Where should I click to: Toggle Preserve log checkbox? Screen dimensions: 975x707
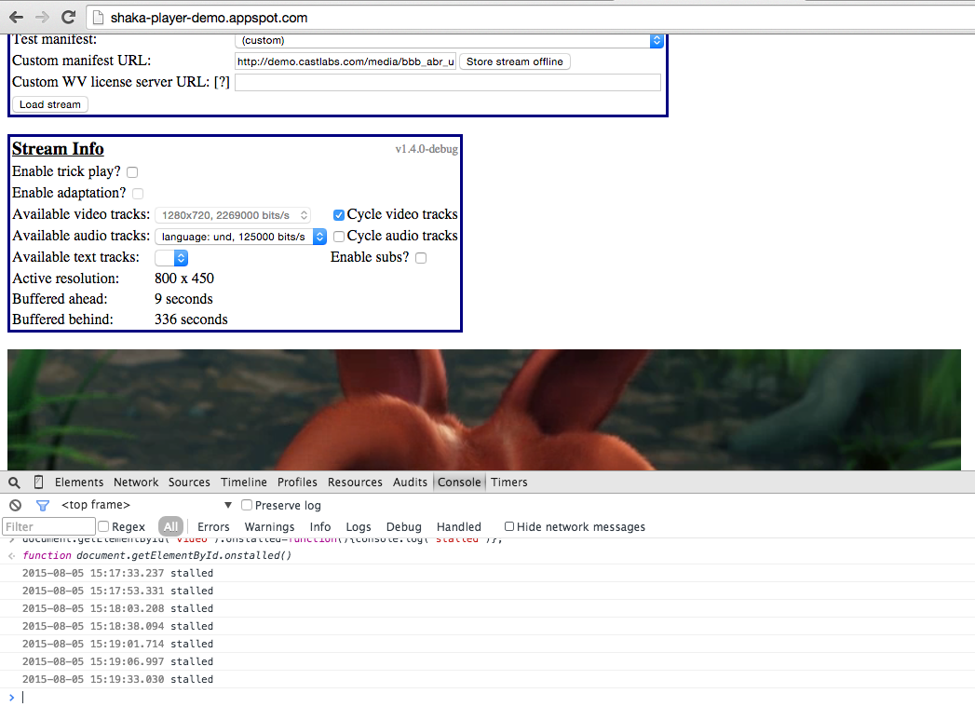(x=247, y=505)
